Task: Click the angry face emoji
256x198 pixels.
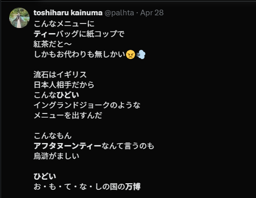Action: click(131, 54)
